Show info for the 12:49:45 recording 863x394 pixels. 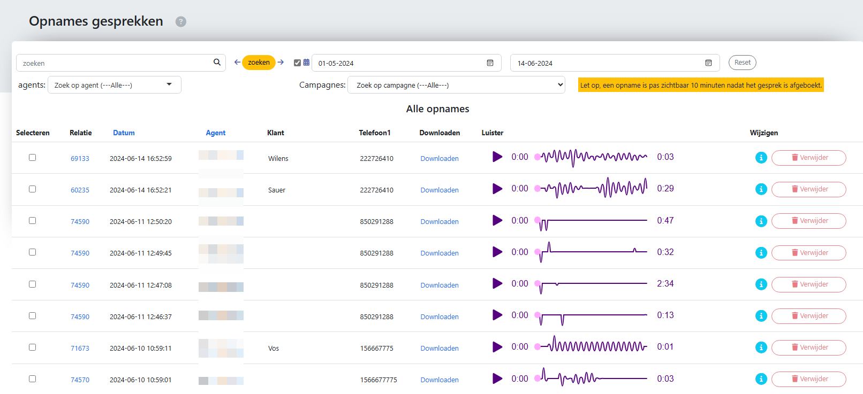[x=761, y=253]
